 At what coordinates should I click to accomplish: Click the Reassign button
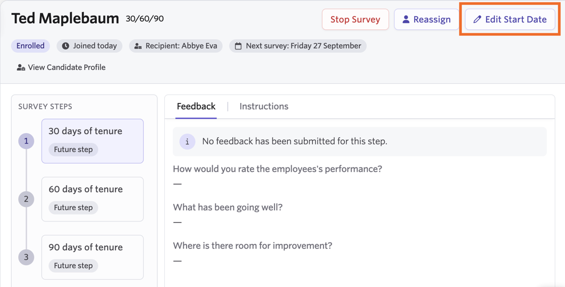[426, 19]
